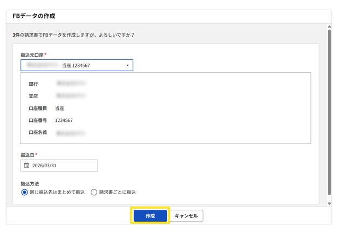339x233 pixels.
Task: Click the dropdown arrow of 振込元口座
Action: pos(127,65)
